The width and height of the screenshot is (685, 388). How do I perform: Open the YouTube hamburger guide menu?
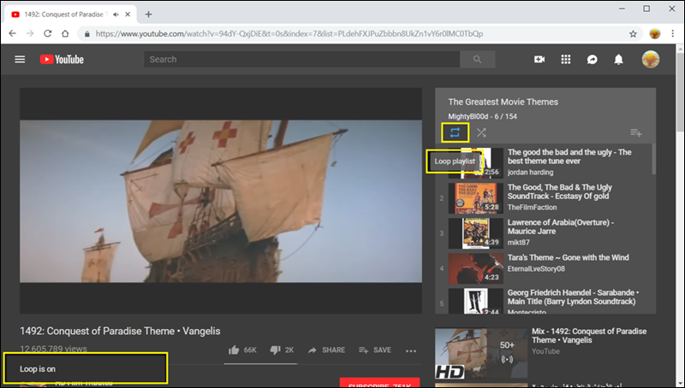coord(20,59)
